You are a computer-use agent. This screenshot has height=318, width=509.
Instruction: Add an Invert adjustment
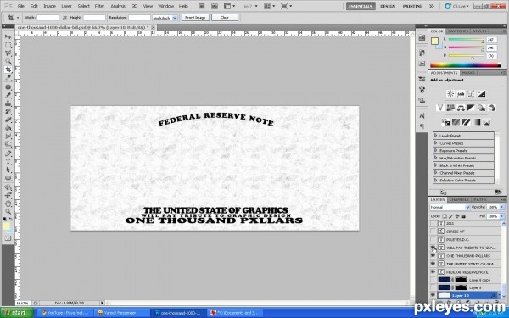(x=445, y=122)
